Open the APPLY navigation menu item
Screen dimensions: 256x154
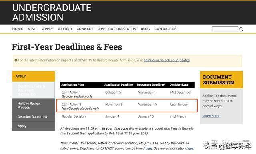click(48, 29)
